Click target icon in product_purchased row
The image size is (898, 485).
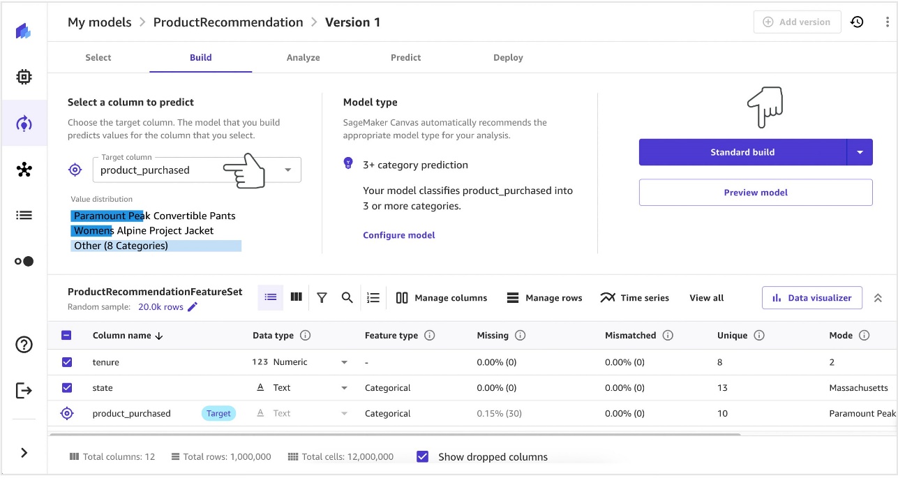(x=67, y=413)
